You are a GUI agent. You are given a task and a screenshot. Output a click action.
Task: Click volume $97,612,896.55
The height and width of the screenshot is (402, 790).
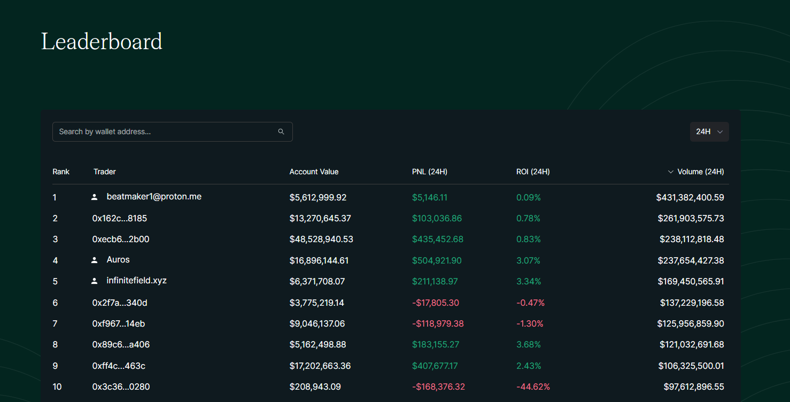point(694,386)
